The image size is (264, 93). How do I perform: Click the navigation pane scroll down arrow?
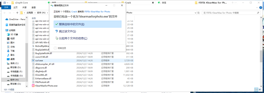(27, 86)
